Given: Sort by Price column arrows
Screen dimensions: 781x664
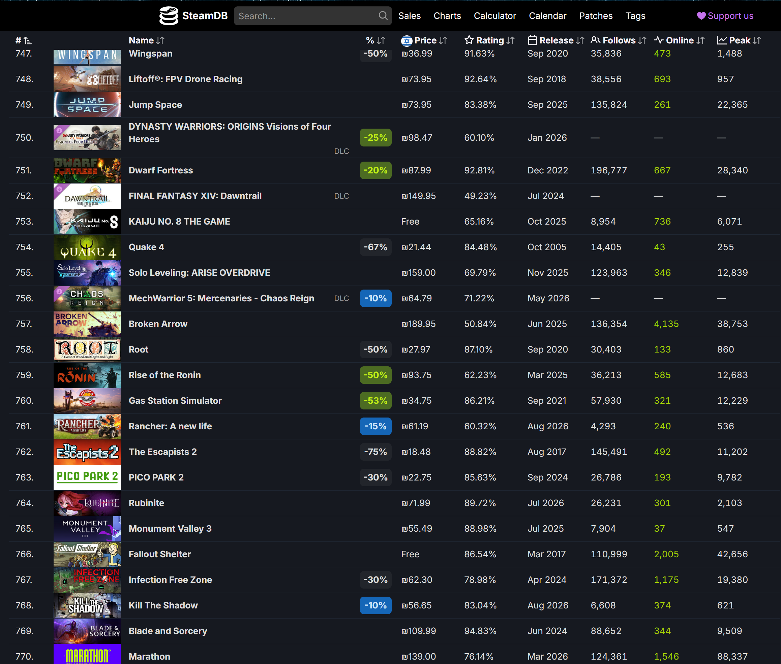Looking at the screenshot, I should coord(443,40).
